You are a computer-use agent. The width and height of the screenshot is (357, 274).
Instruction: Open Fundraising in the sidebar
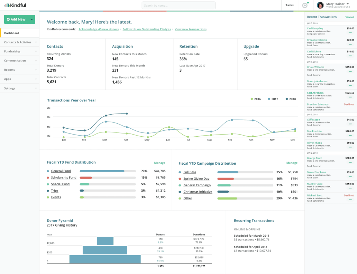click(x=20, y=51)
